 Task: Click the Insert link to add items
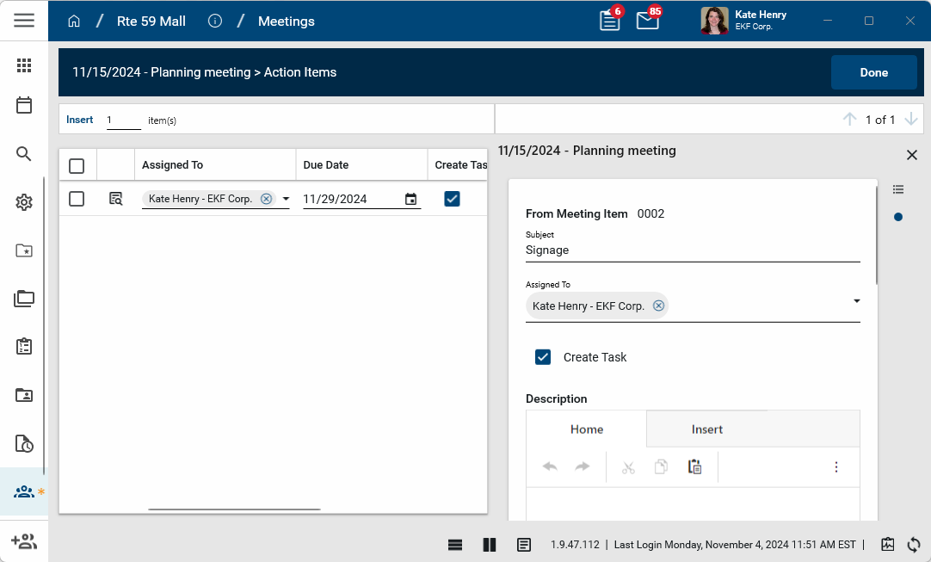click(x=80, y=120)
